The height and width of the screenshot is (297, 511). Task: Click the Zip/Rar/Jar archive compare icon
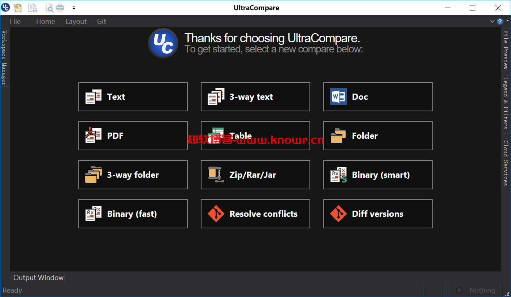(x=216, y=175)
